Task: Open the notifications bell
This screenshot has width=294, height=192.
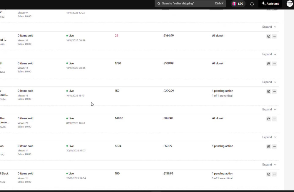Action: click(x=252, y=4)
